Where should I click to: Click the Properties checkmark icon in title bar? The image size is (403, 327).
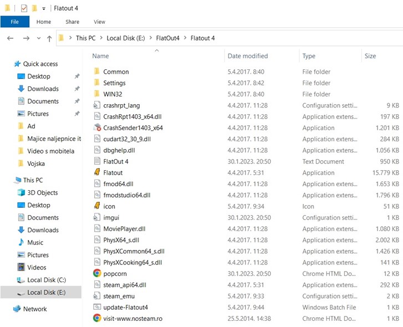(x=24, y=8)
